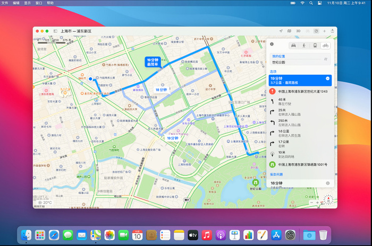Open the 窗口 menu in menu bar
The image size is (372, 246).
tap(39, 3)
